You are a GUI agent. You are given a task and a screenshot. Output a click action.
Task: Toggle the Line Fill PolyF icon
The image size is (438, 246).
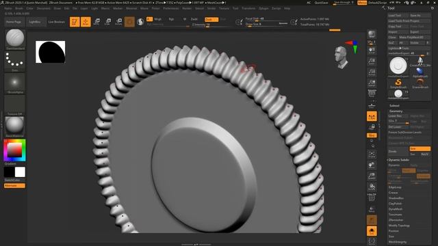[x=372, y=197]
